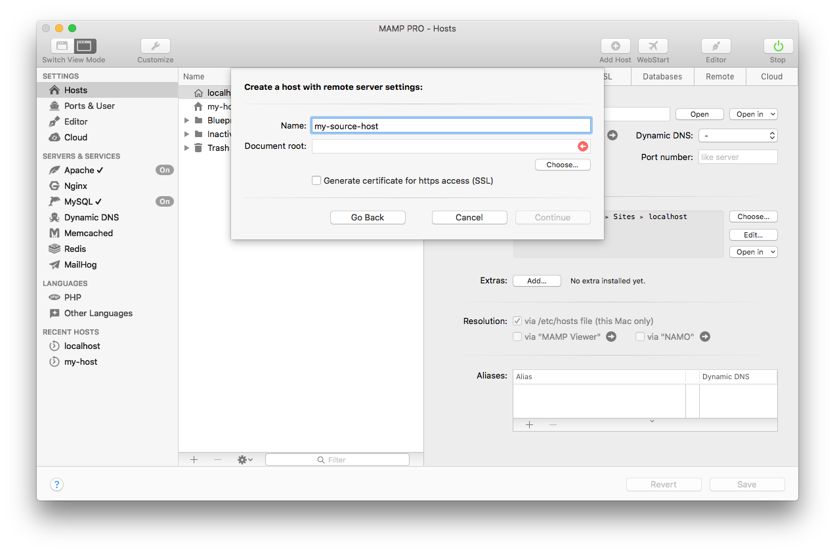Open the MailHog service settings

click(x=85, y=264)
